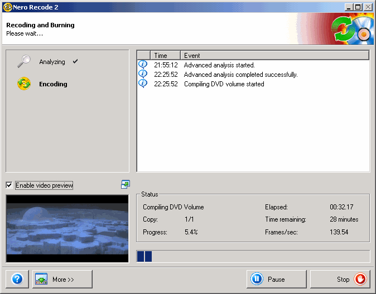Select the 'Advanced analysis completed successfully' log entry
Image resolution: width=376 pixels, height=294 pixels.
pyautogui.click(x=240, y=75)
